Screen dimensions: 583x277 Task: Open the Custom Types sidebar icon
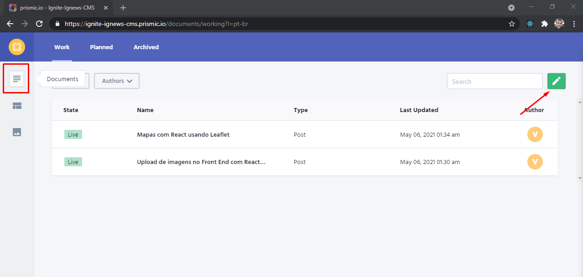tap(17, 106)
